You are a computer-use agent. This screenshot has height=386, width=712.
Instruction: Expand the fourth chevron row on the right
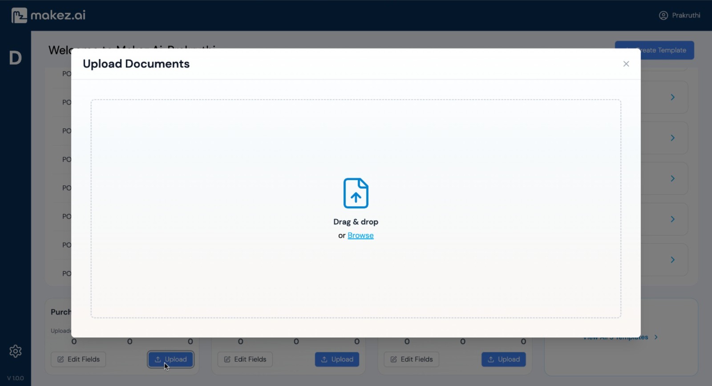[x=672, y=219]
